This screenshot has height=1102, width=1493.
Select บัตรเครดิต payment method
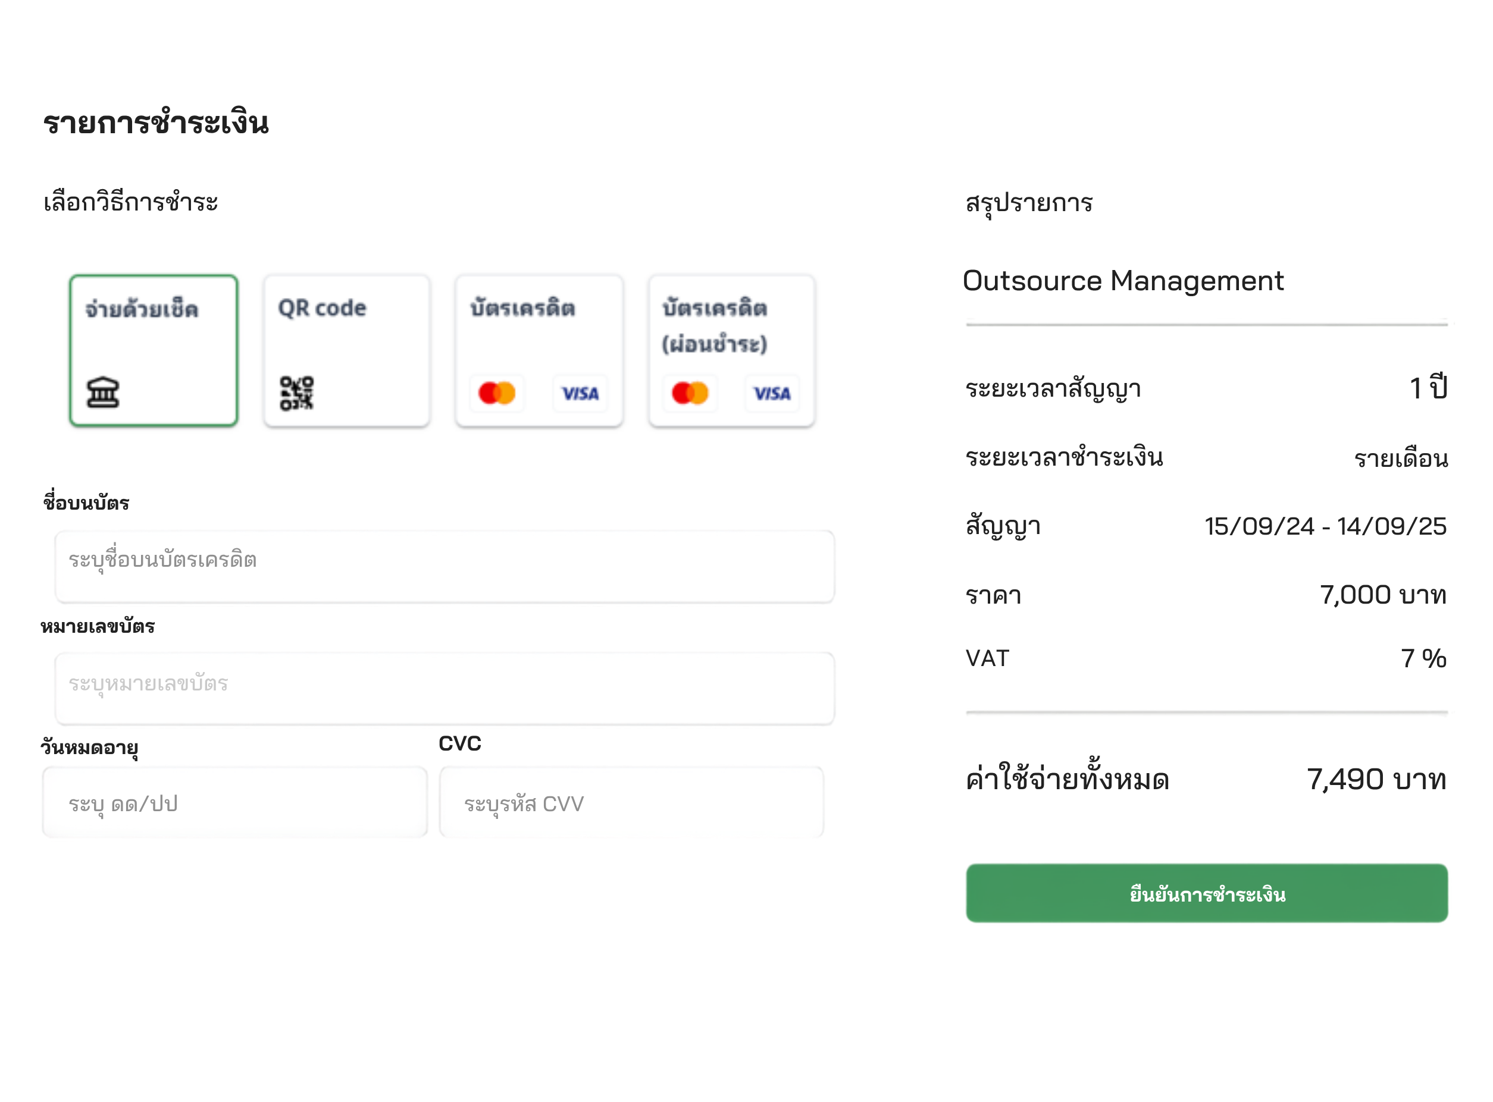(539, 350)
